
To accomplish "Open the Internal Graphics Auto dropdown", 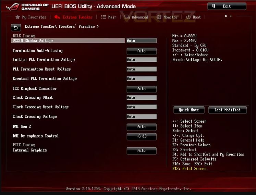I will (142, 150).
